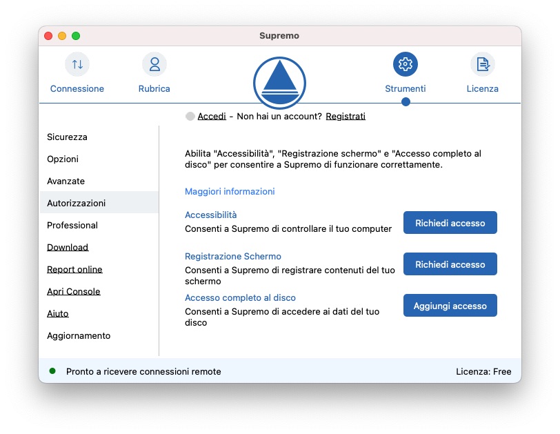Viewport: 560px width, 434px height.
Task: Click 'Non hai un account?' text
Action: click(x=279, y=116)
